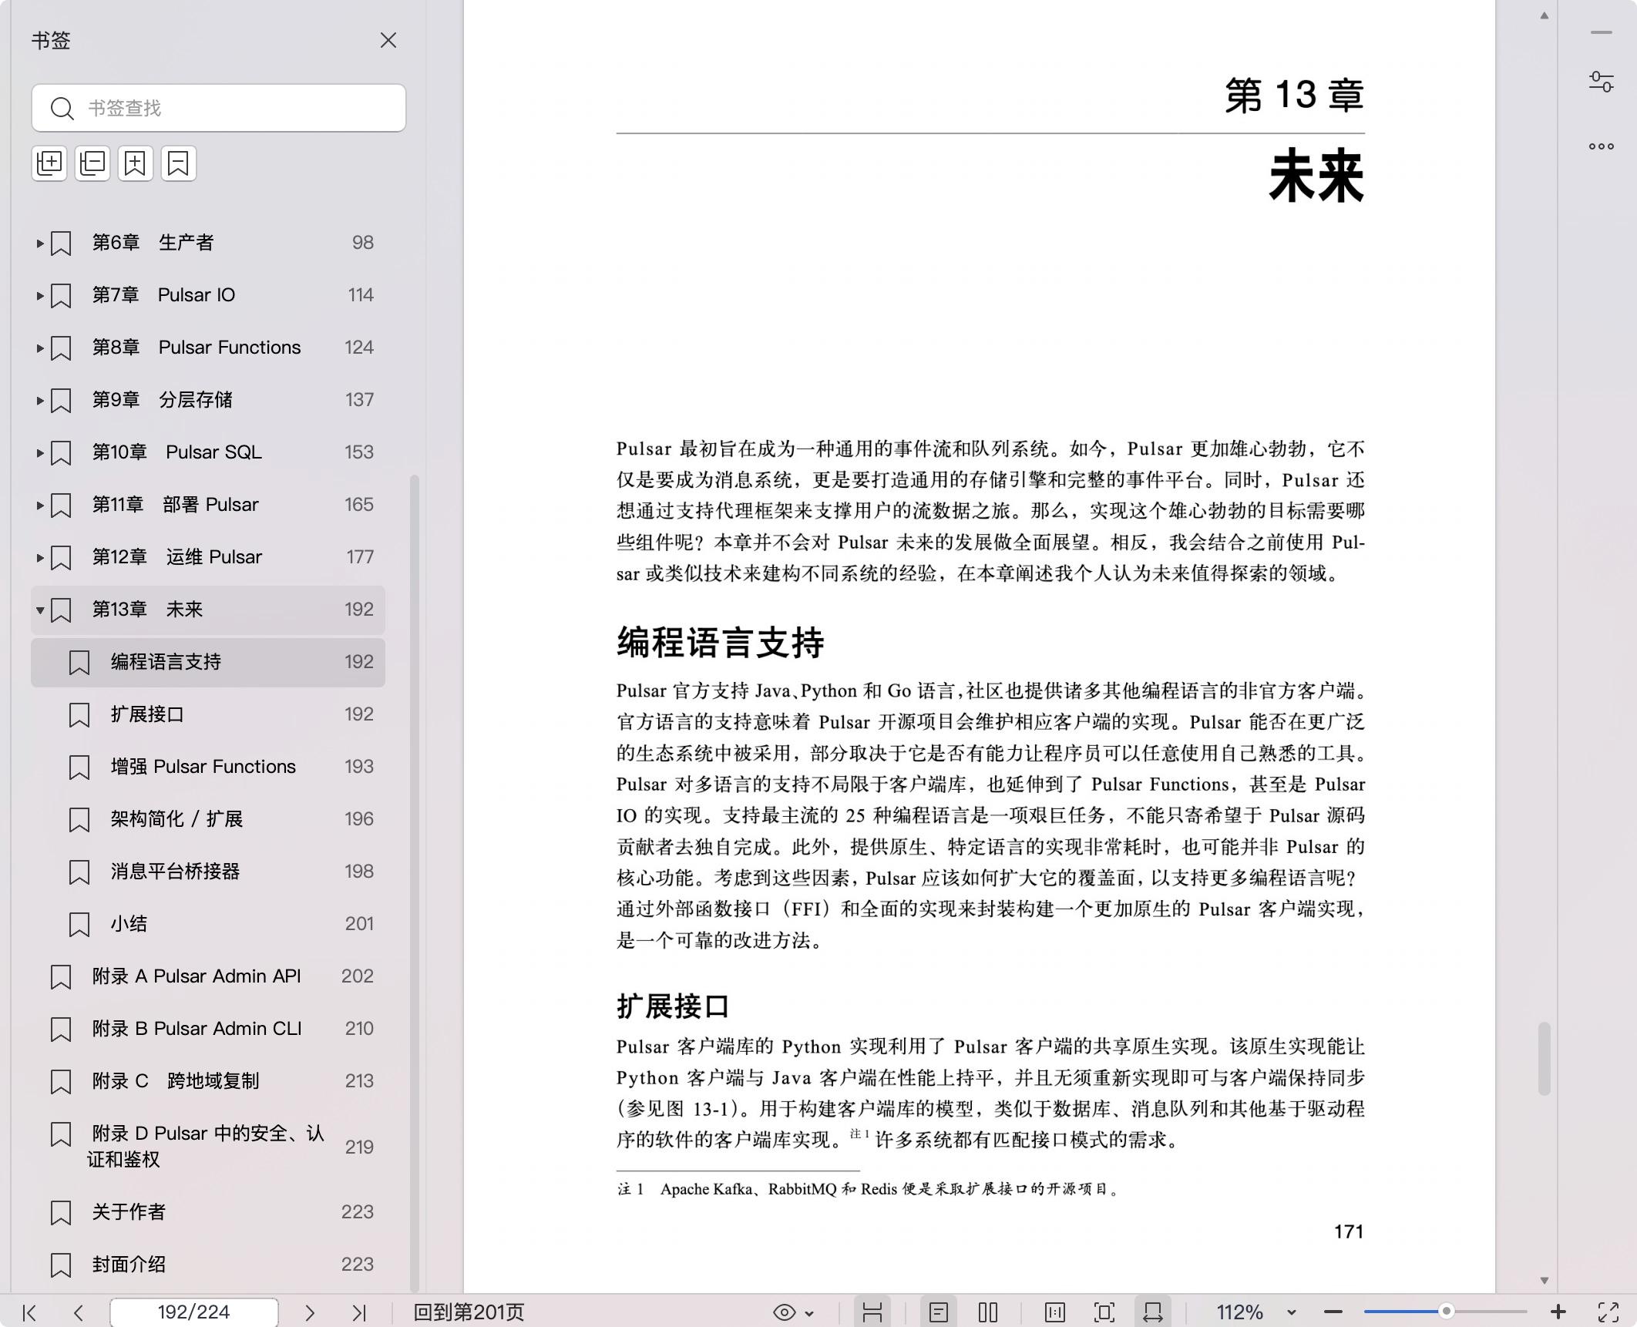Open bookmark 附录 A Pulsar Admin API
Image resolution: width=1637 pixels, height=1327 pixels.
(208, 976)
